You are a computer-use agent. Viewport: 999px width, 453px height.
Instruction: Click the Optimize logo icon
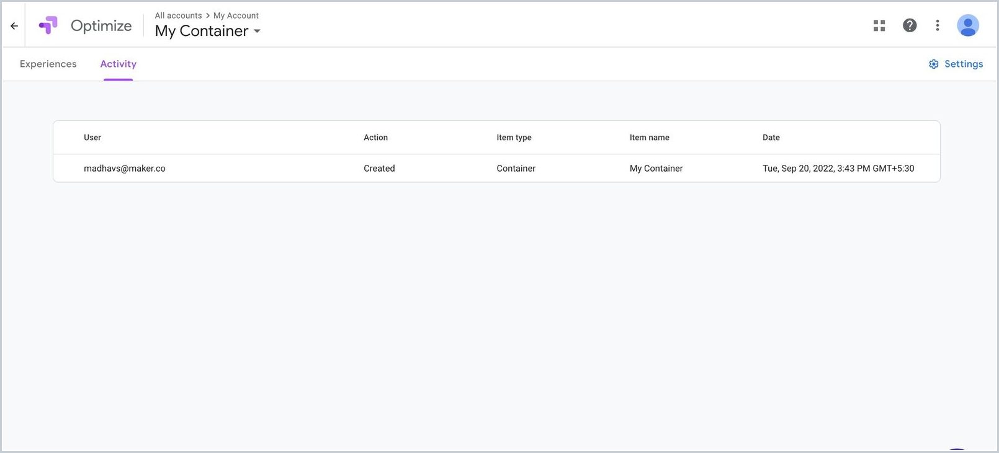(48, 25)
